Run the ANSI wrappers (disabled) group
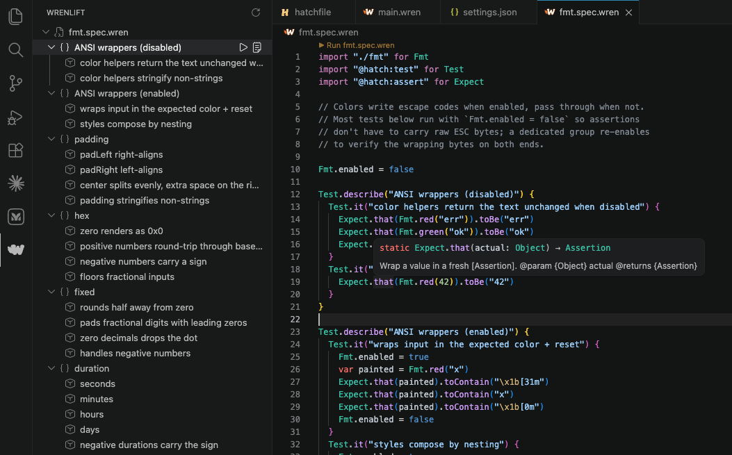This screenshot has width=732, height=455. tap(243, 47)
